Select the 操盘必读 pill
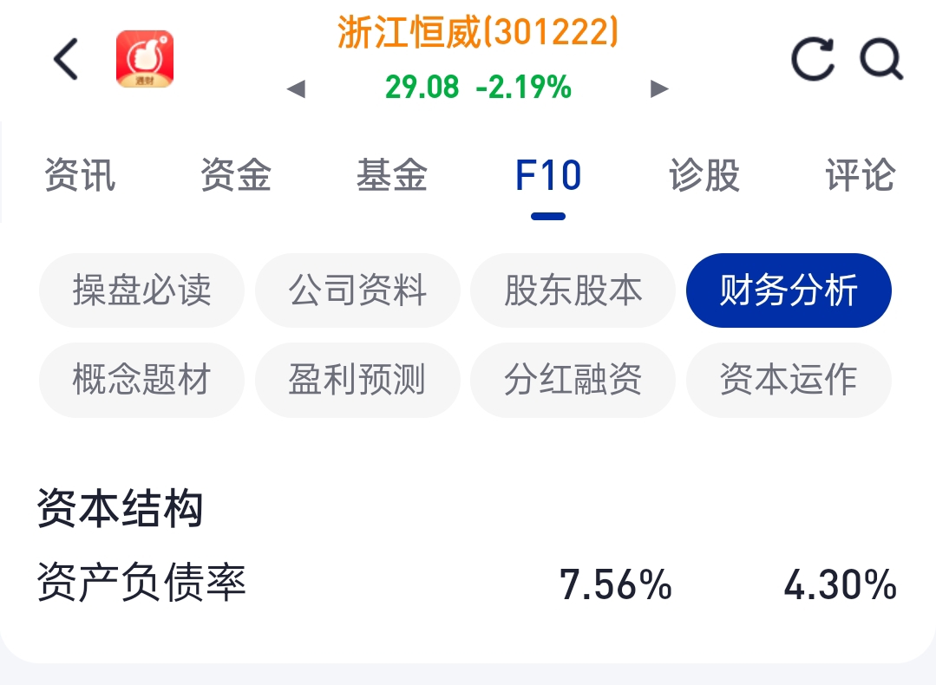Viewport: 936px width, 685px height. coord(141,290)
